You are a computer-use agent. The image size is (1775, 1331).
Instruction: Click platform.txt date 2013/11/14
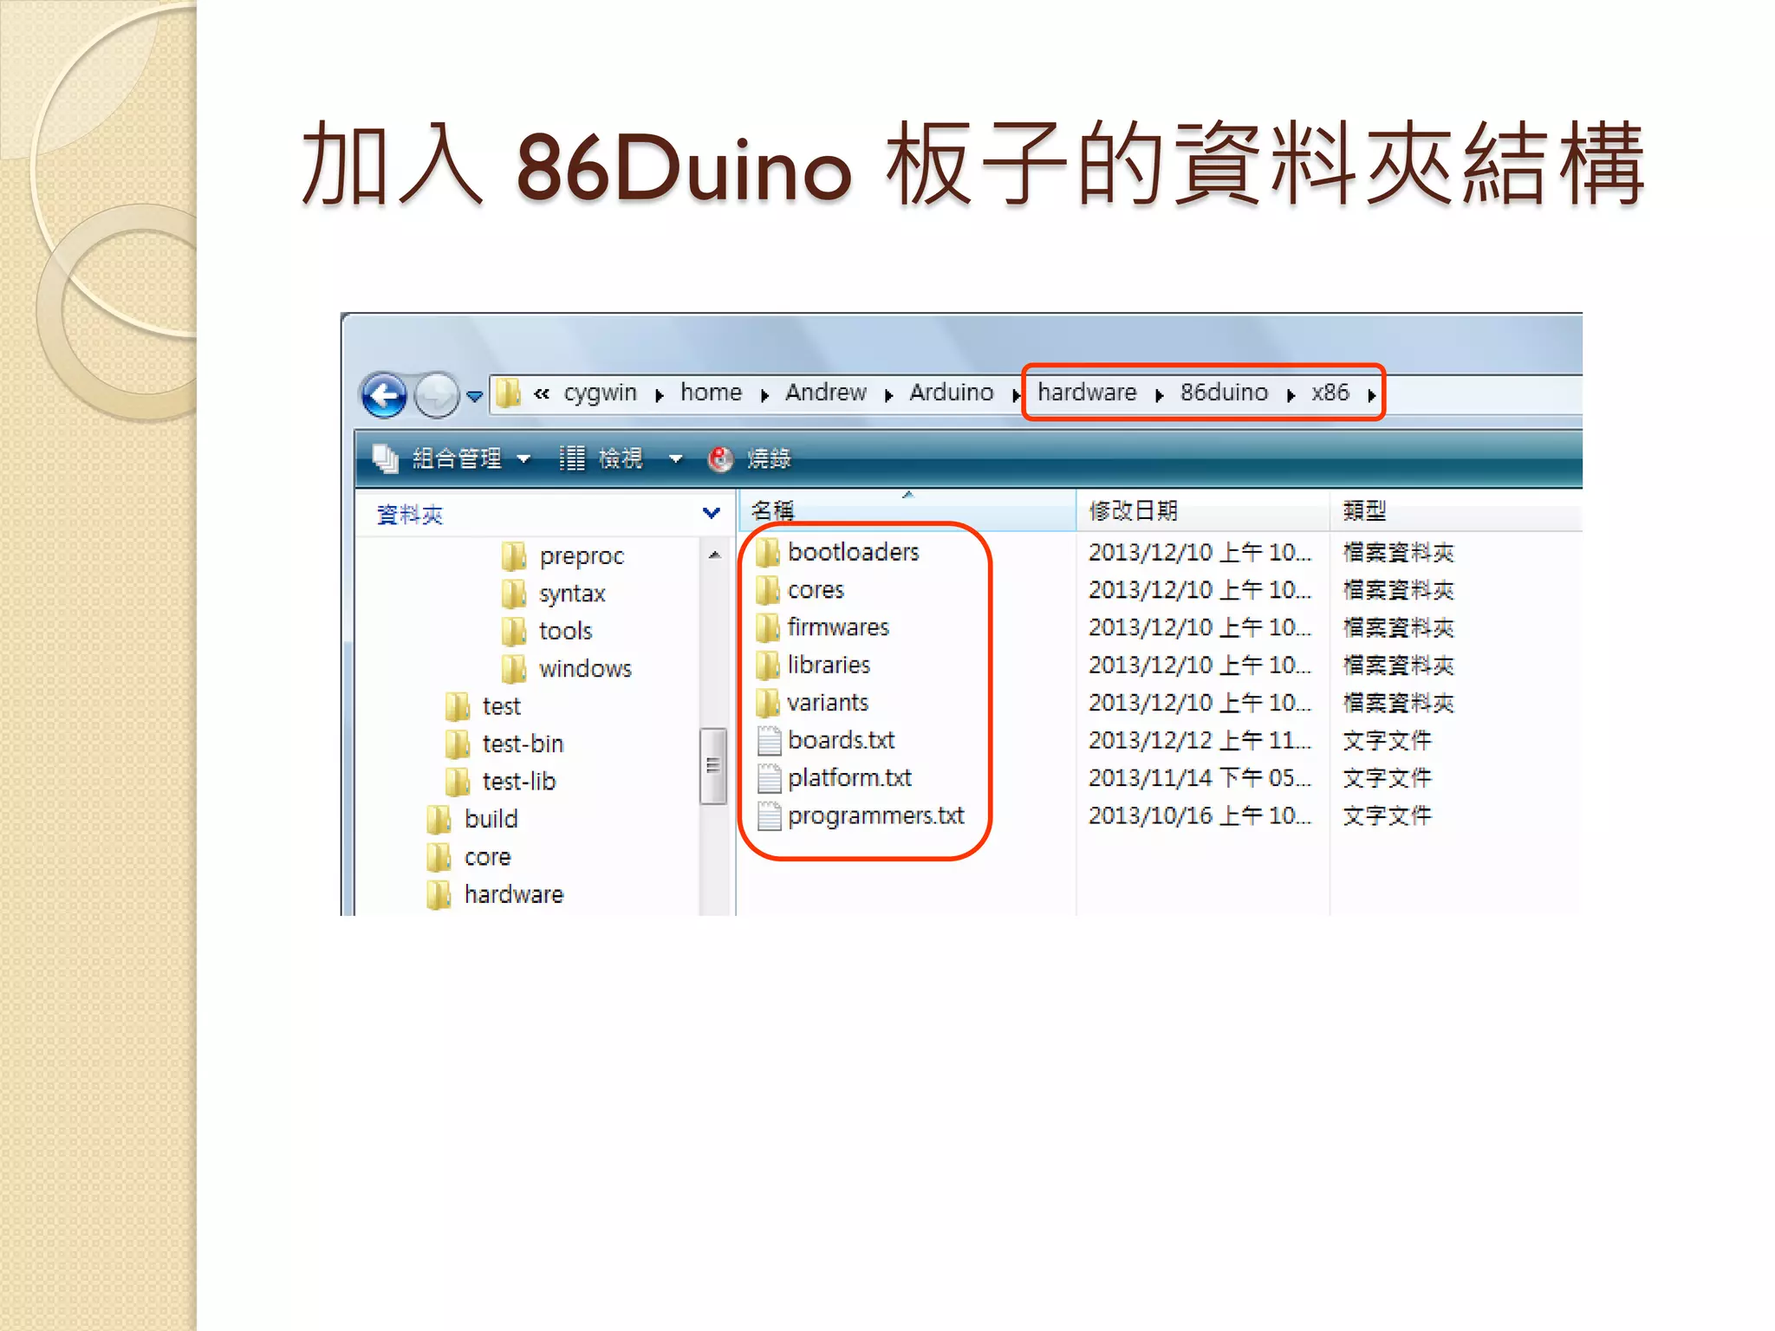(1200, 777)
